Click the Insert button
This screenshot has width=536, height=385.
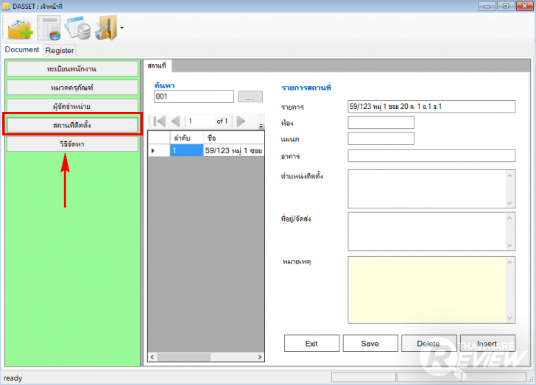487,343
